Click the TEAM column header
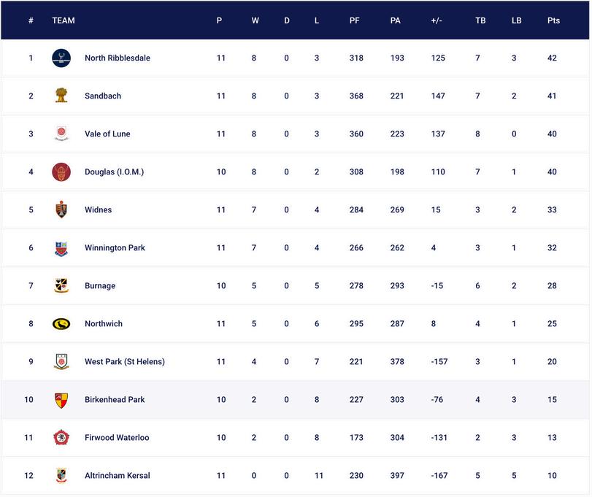Image resolution: width=592 pixels, height=497 pixels. 64,20
